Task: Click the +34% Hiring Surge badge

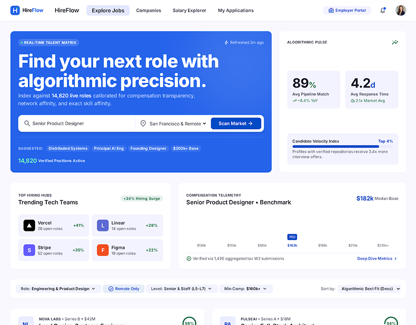Action: coord(142,198)
